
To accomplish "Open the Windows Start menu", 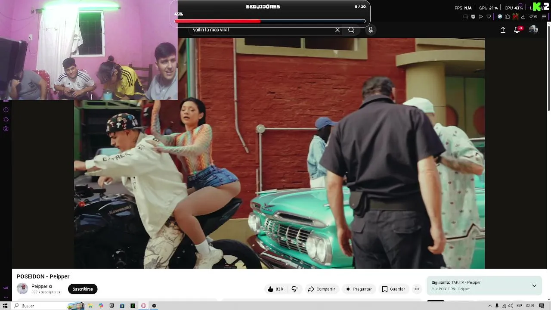I will click(x=5, y=306).
